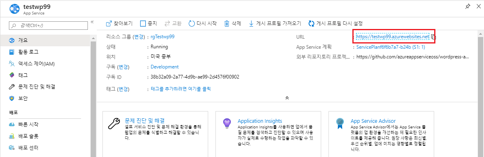Click the 미국 중부 location value
This screenshot has width=484, height=157.
tap(161, 57)
